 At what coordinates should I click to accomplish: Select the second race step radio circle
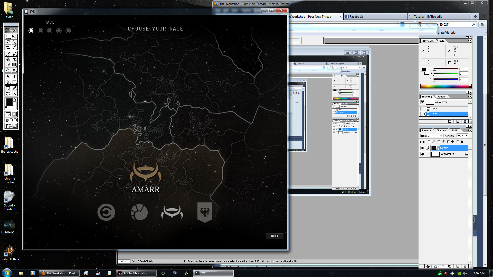click(41, 31)
